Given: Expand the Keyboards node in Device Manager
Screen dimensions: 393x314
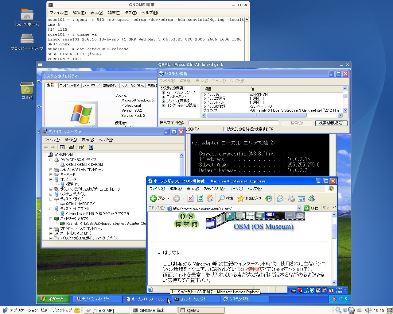Looking at the screenshot, I should click(51, 174).
